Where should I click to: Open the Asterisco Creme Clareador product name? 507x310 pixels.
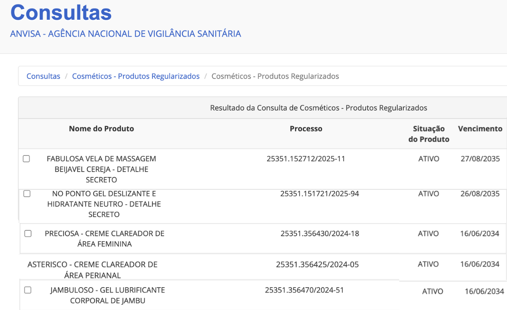[x=93, y=270]
